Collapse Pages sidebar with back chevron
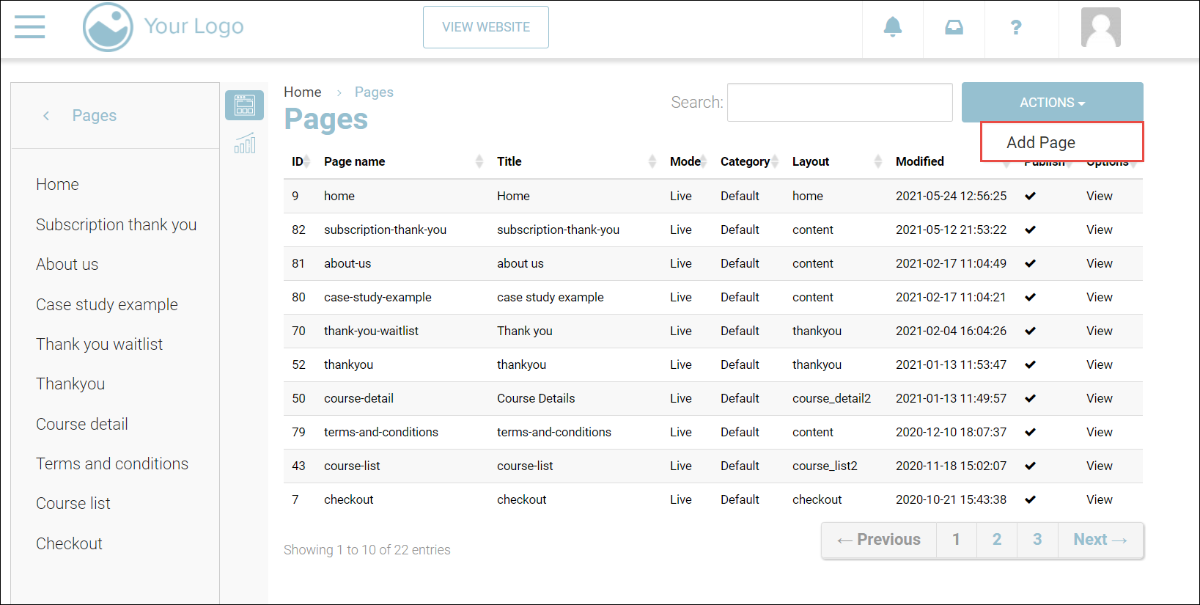The height and width of the screenshot is (605, 1200). [x=46, y=116]
